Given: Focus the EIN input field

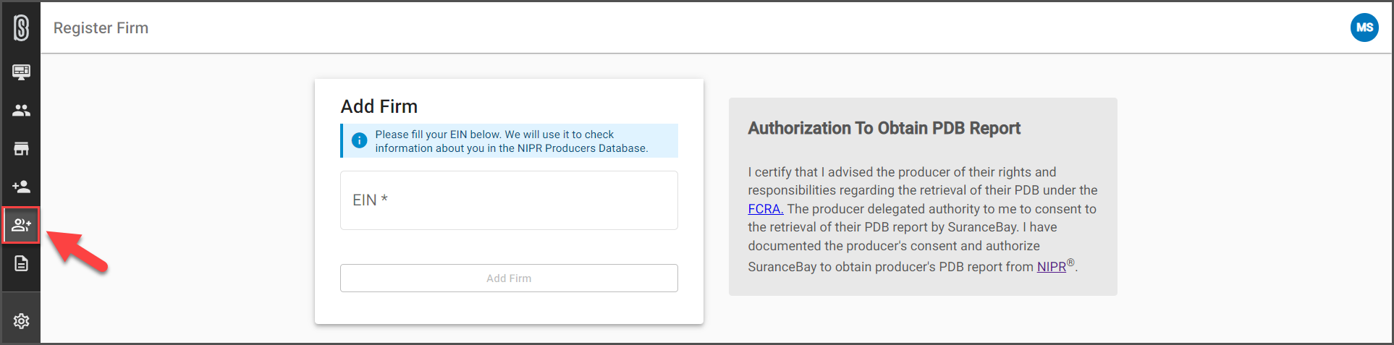Looking at the screenshot, I should click(x=509, y=200).
